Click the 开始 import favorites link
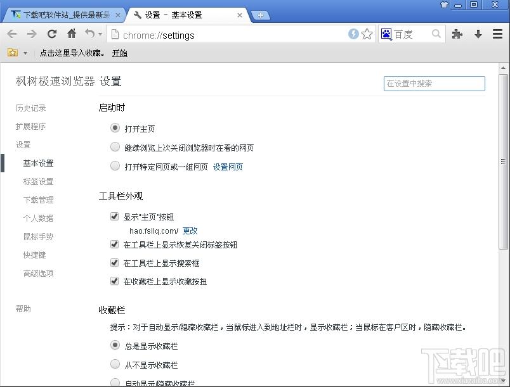510x387 pixels. pyautogui.click(x=119, y=53)
